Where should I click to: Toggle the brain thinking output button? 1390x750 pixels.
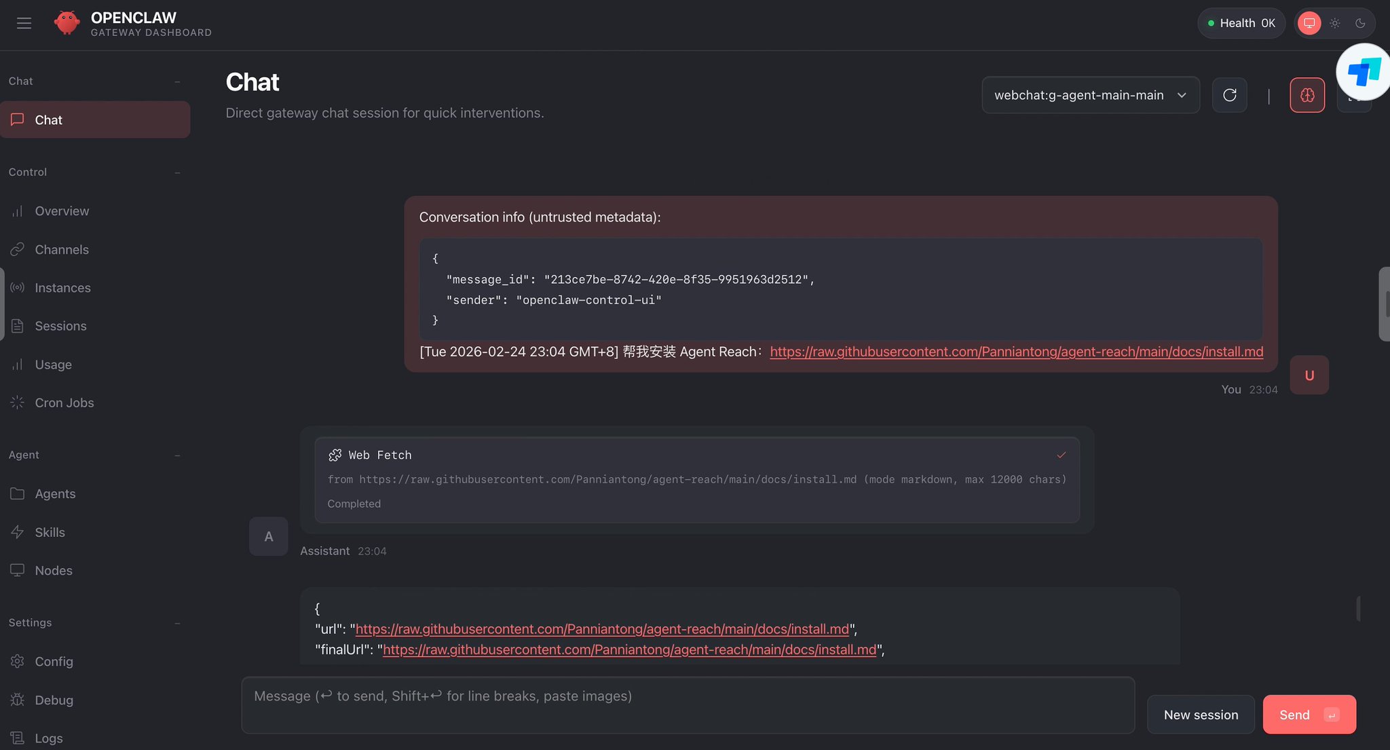click(1307, 95)
